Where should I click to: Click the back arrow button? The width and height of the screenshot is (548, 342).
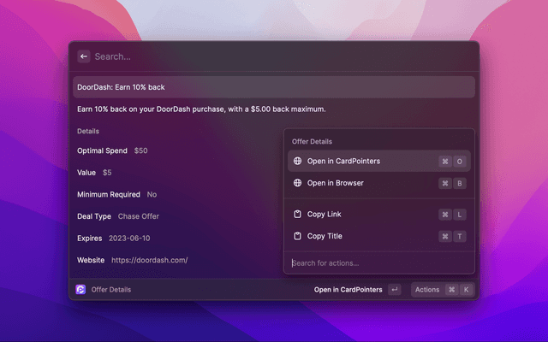coord(84,56)
